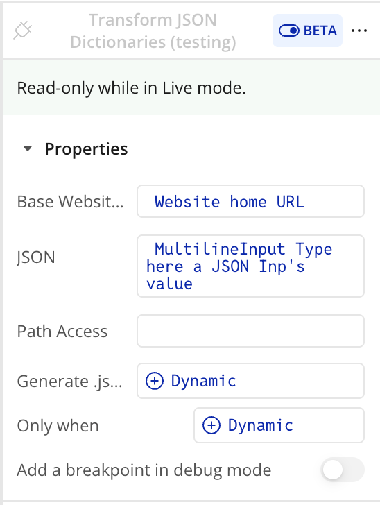Click the plugin plug icon beside the title

23,31
